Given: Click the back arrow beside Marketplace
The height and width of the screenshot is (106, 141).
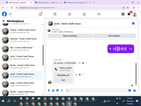Looking at the screenshot, I should [x=4, y=21].
